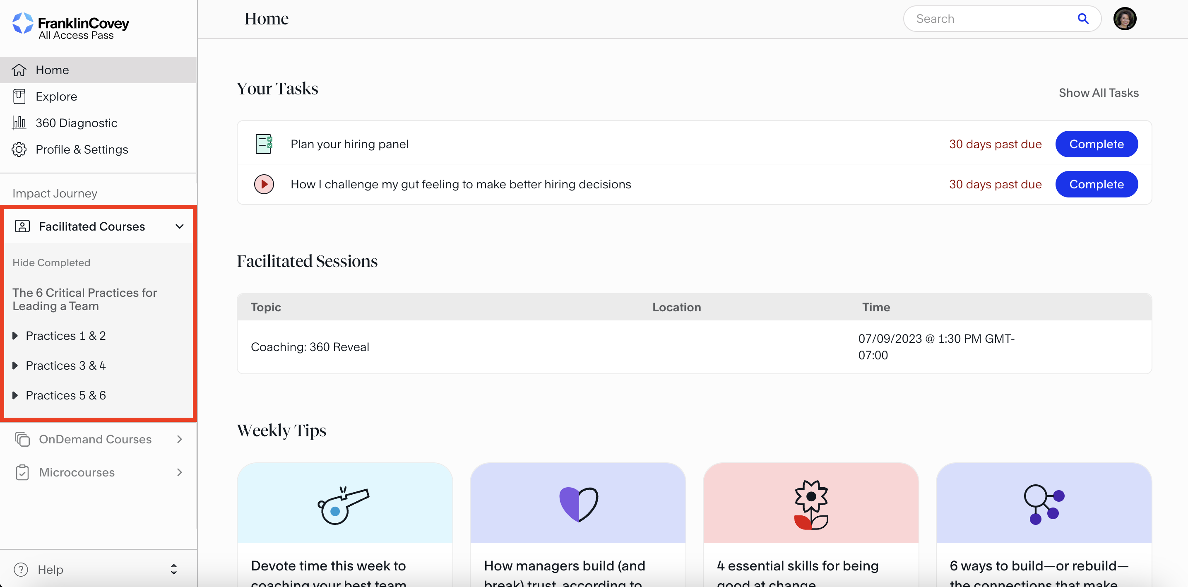Expand Practices 5 & 6 item
This screenshot has width=1188, height=587.
pyautogui.click(x=15, y=395)
